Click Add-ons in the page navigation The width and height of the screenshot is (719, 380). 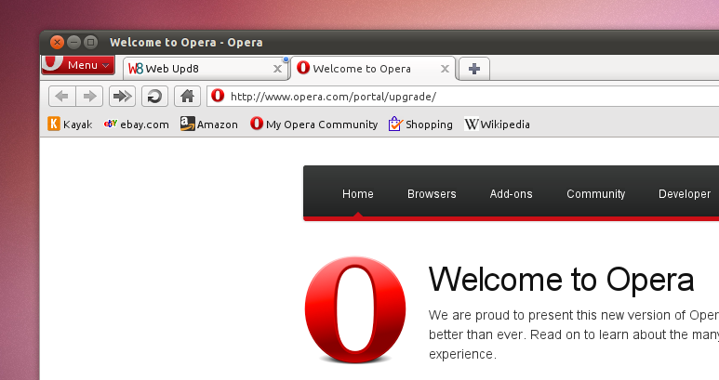[511, 193]
